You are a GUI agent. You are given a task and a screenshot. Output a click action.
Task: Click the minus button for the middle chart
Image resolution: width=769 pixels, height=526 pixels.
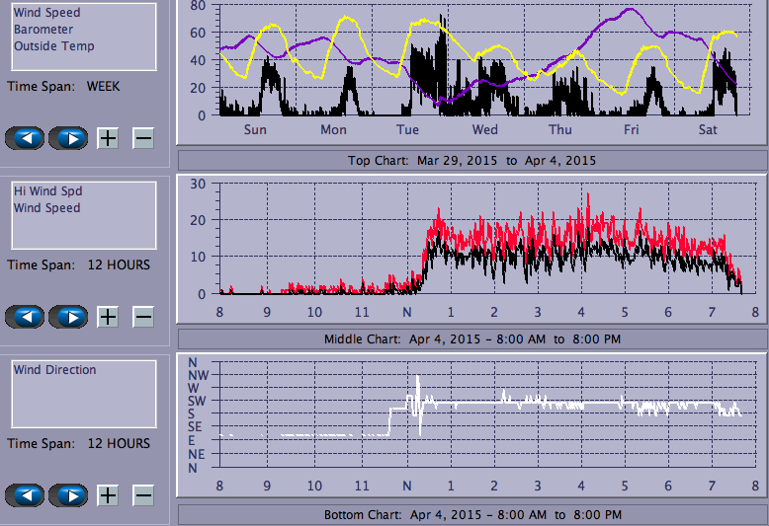tap(143, 317)
